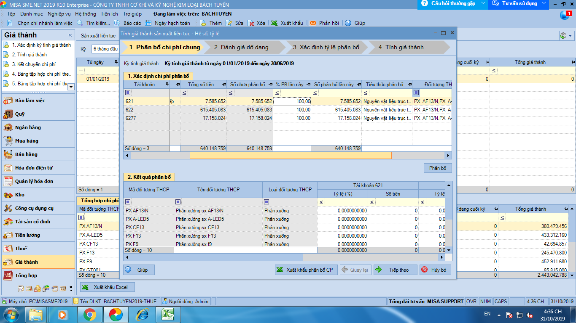
Task: Open Internet Explorer from the taskbar
Action: click(x=143, y=314)
